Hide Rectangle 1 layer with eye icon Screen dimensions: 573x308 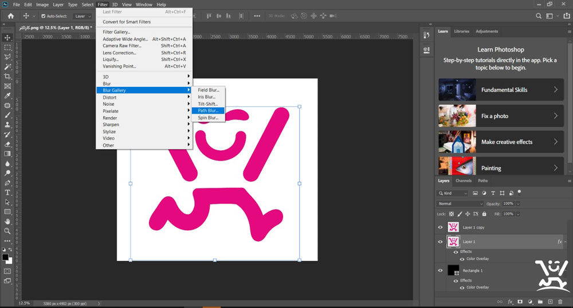pyautogui.click(x=440, y=270)
